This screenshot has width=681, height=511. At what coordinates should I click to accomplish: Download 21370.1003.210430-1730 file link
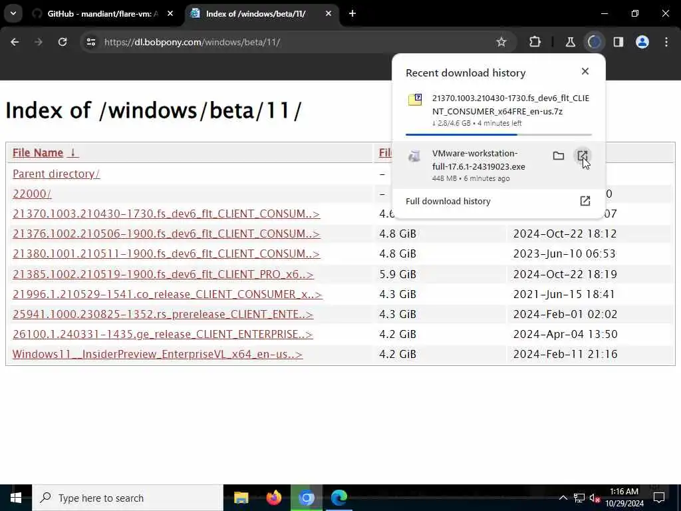[x=166, y=214]
